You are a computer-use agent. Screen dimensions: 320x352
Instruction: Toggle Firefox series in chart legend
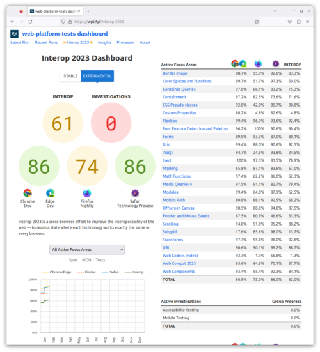(x=86, y=272)
